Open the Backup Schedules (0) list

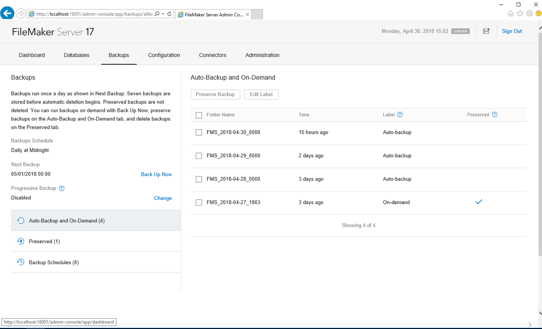pyautogui.click(x=96, y=262)
